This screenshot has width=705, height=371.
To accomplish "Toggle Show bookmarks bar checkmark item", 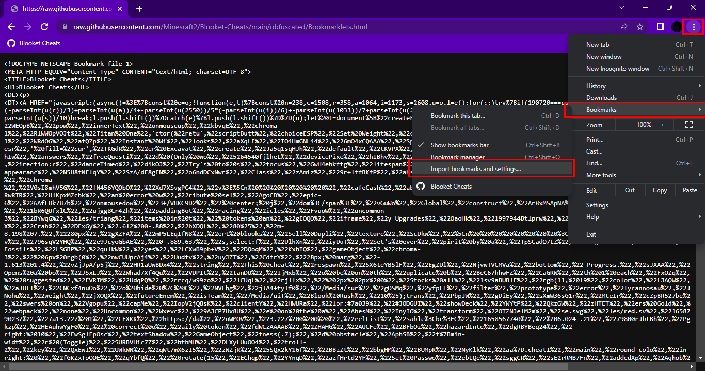I will (x=492, y=145).
